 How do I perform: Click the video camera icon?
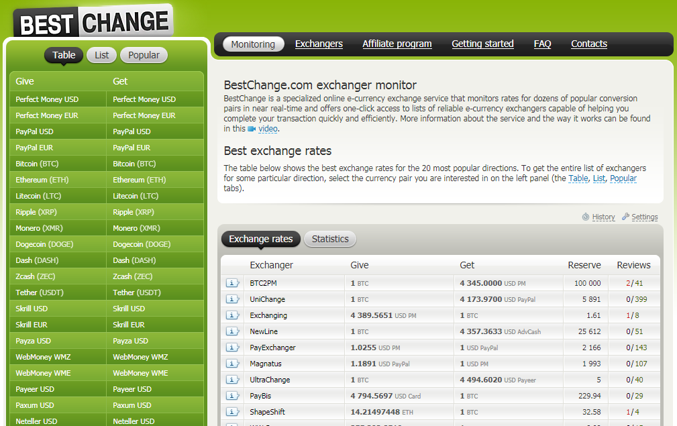pyautogui.click(x=252, y=129)
